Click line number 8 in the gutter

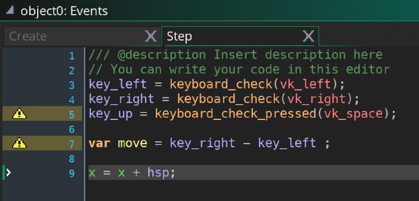(72, 159)
